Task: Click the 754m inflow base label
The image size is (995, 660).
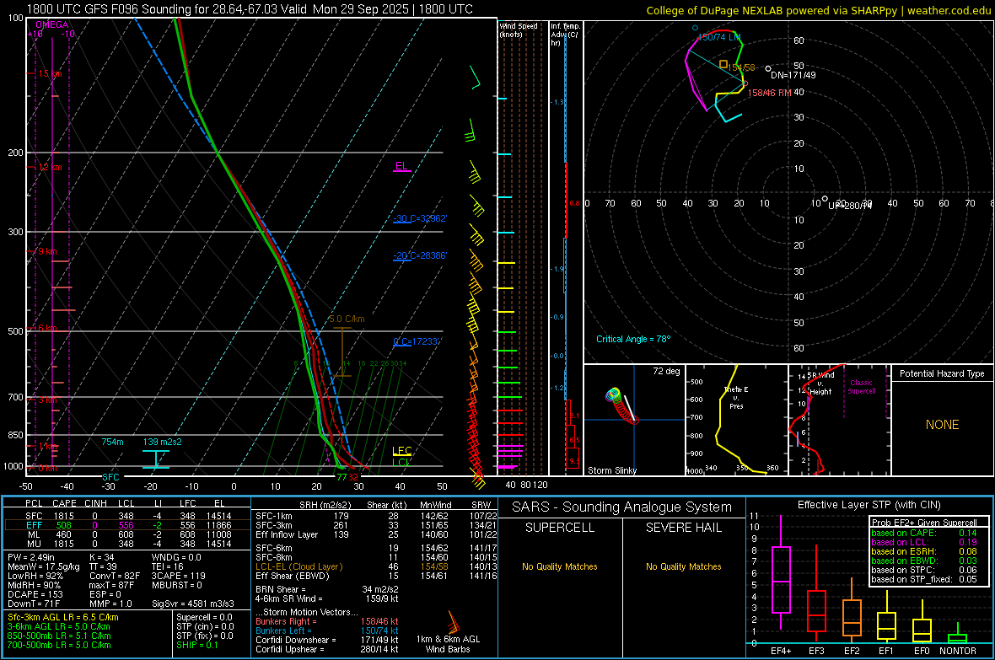Action: coord(112,442)
